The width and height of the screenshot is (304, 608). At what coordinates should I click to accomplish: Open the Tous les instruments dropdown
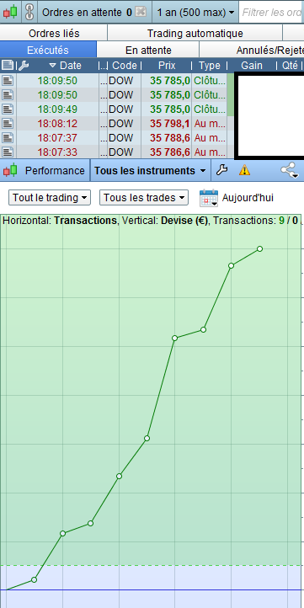pyautogui.click(x=151, y=171)
